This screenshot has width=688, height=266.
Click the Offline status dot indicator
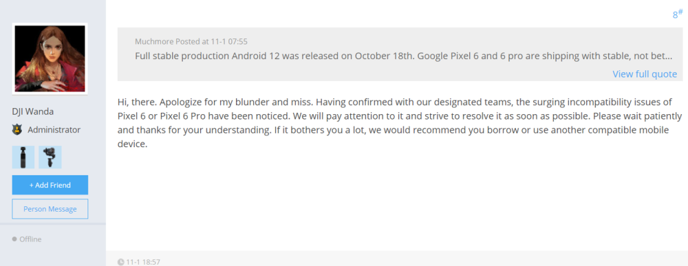(x=14, y=239)
